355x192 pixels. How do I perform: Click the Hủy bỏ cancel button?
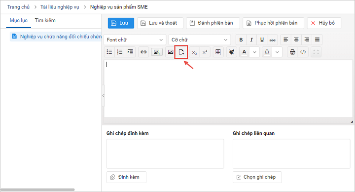tap(324, 23)
